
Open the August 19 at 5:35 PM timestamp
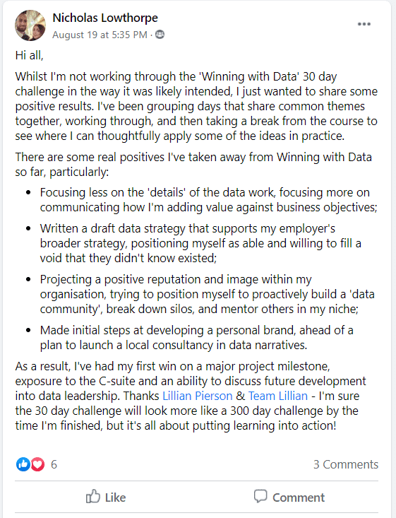(x=100, y=35)
